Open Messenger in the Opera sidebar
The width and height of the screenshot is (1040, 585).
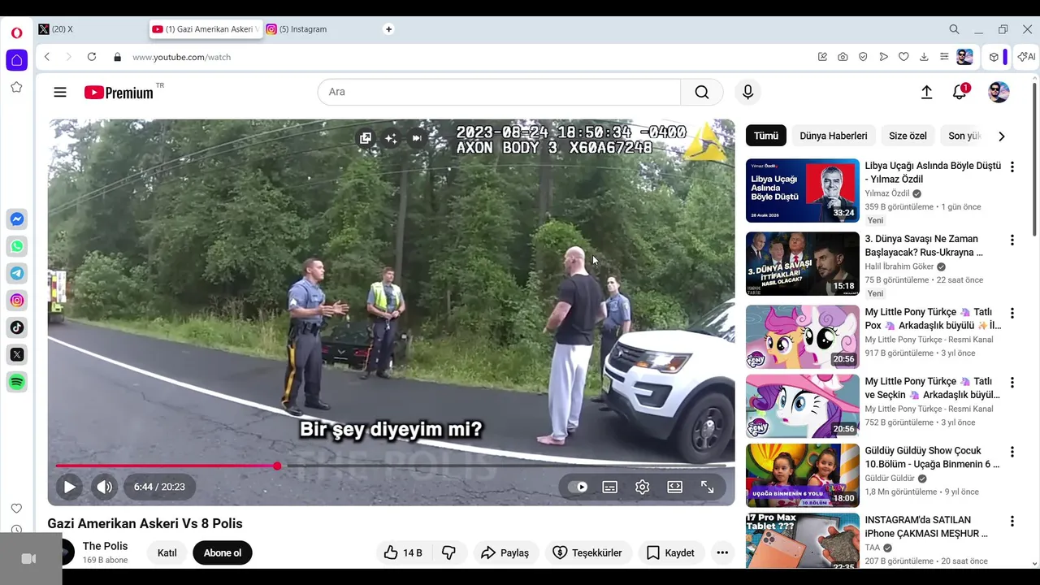tap(17, 219)
